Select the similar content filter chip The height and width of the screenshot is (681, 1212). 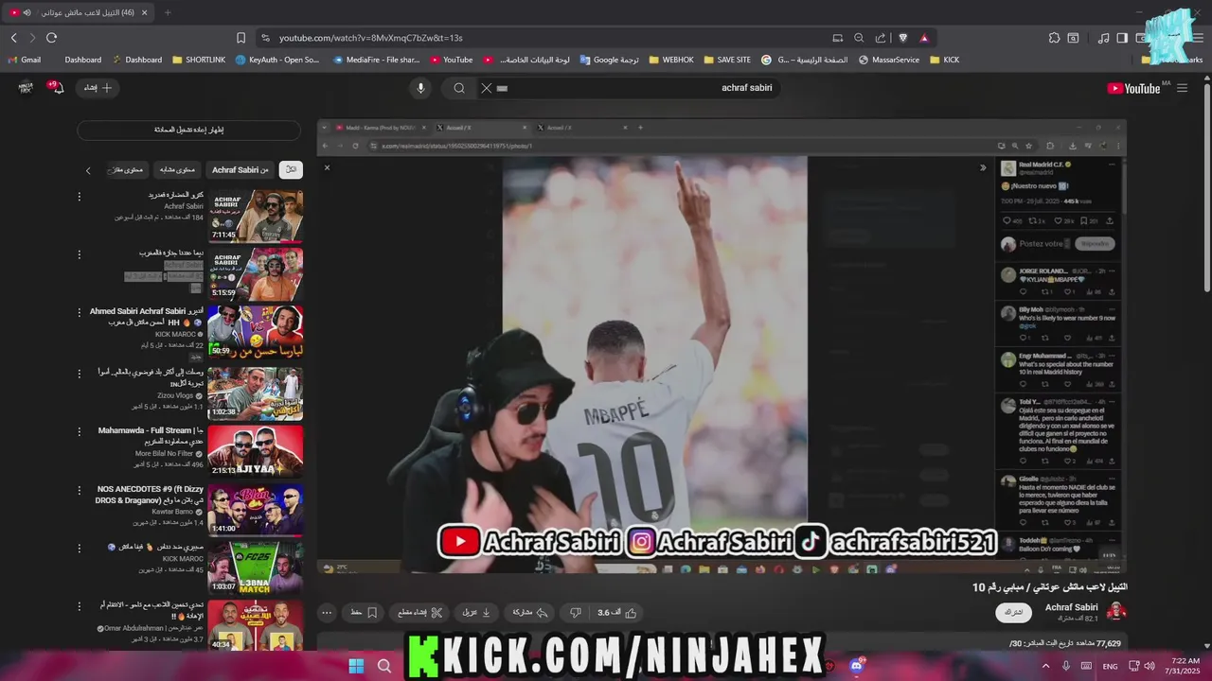177,169
